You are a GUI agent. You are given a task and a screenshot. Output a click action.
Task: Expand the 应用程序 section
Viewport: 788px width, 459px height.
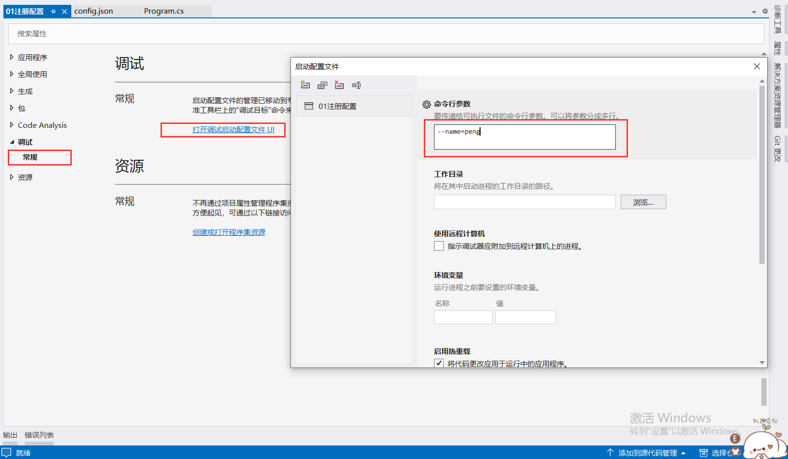pyautogui.click(x=12, y=57)
